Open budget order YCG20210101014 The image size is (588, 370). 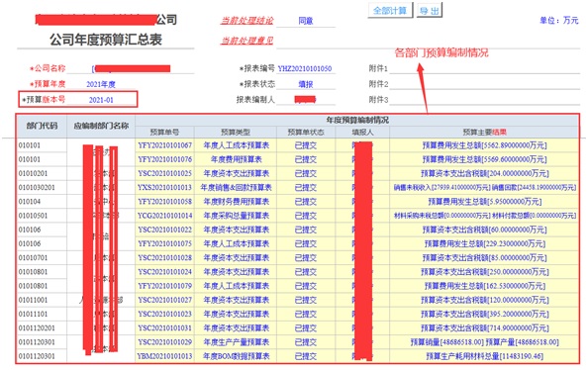point(164,216)
